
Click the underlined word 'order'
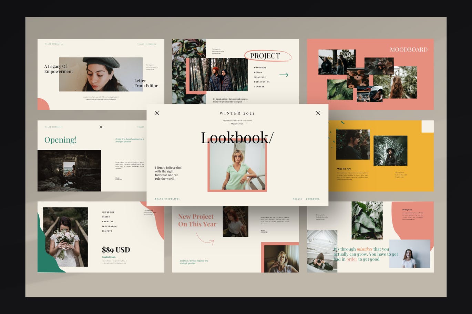click(x=352, y=259)
